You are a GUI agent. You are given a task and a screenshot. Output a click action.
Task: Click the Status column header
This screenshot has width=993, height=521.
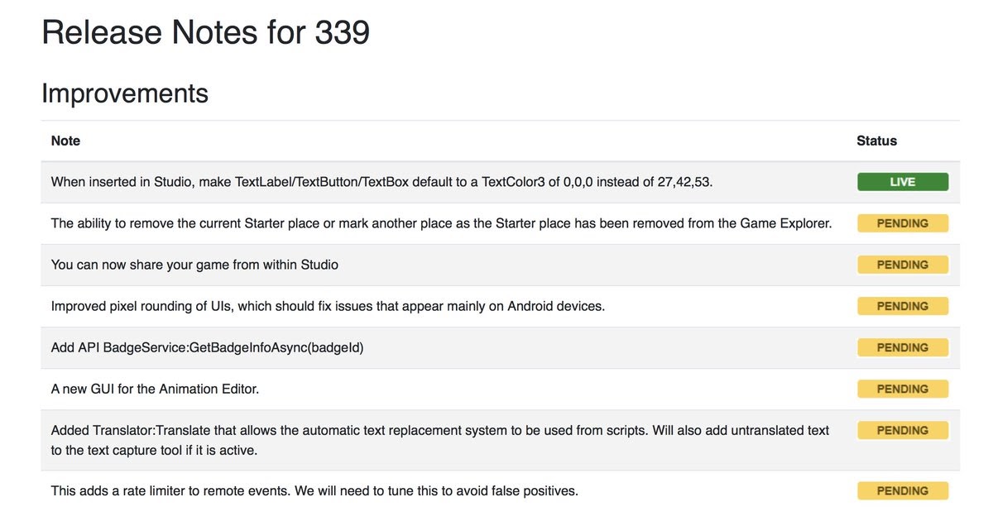[x=876, y=141]
